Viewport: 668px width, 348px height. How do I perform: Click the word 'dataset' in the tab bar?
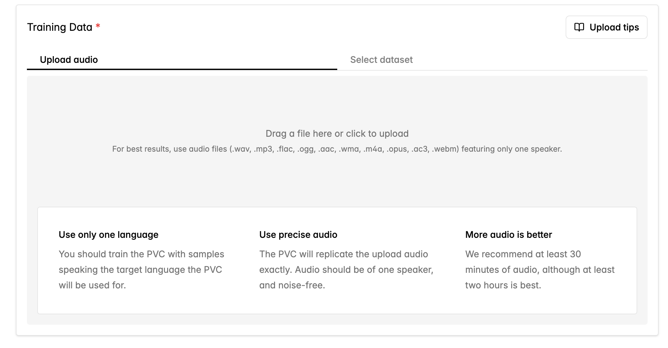[397, 60]
